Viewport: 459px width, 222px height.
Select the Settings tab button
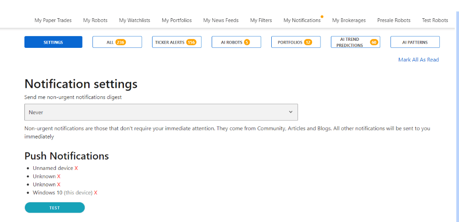coord(54,42)
